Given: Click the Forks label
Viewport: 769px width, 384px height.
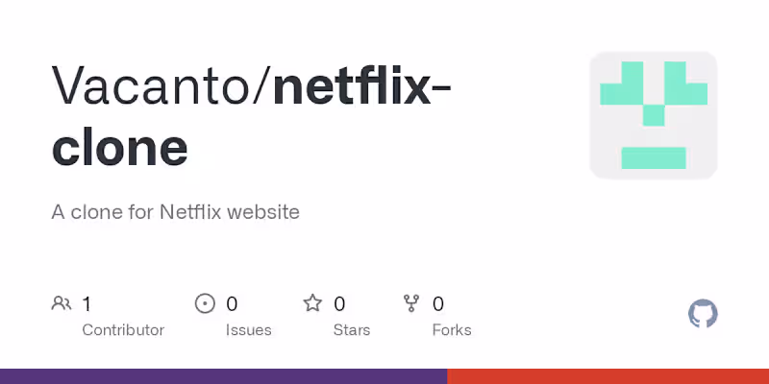Looking at the screenshot, I should click(452, 330).
